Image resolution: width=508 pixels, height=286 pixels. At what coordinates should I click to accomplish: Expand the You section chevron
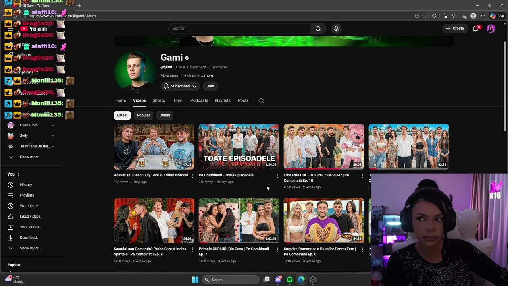[19, 174]
